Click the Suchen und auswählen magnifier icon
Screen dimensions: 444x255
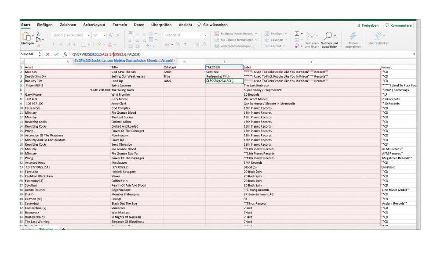(328, 35)
